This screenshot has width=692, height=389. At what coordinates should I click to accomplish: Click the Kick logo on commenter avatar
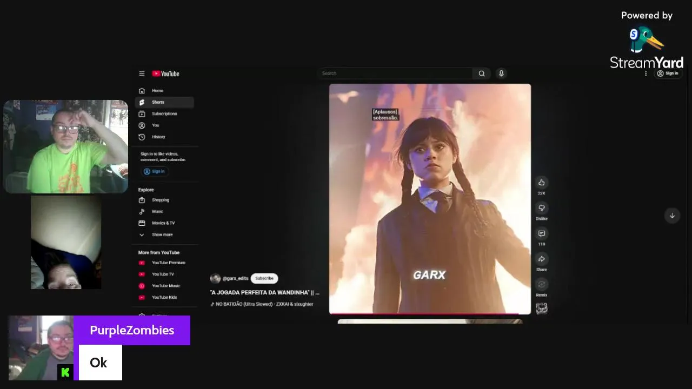pos(65,372)
